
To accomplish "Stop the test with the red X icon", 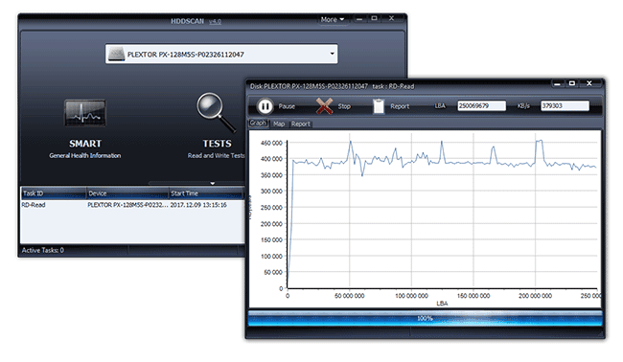I will (x=324, y=106).
